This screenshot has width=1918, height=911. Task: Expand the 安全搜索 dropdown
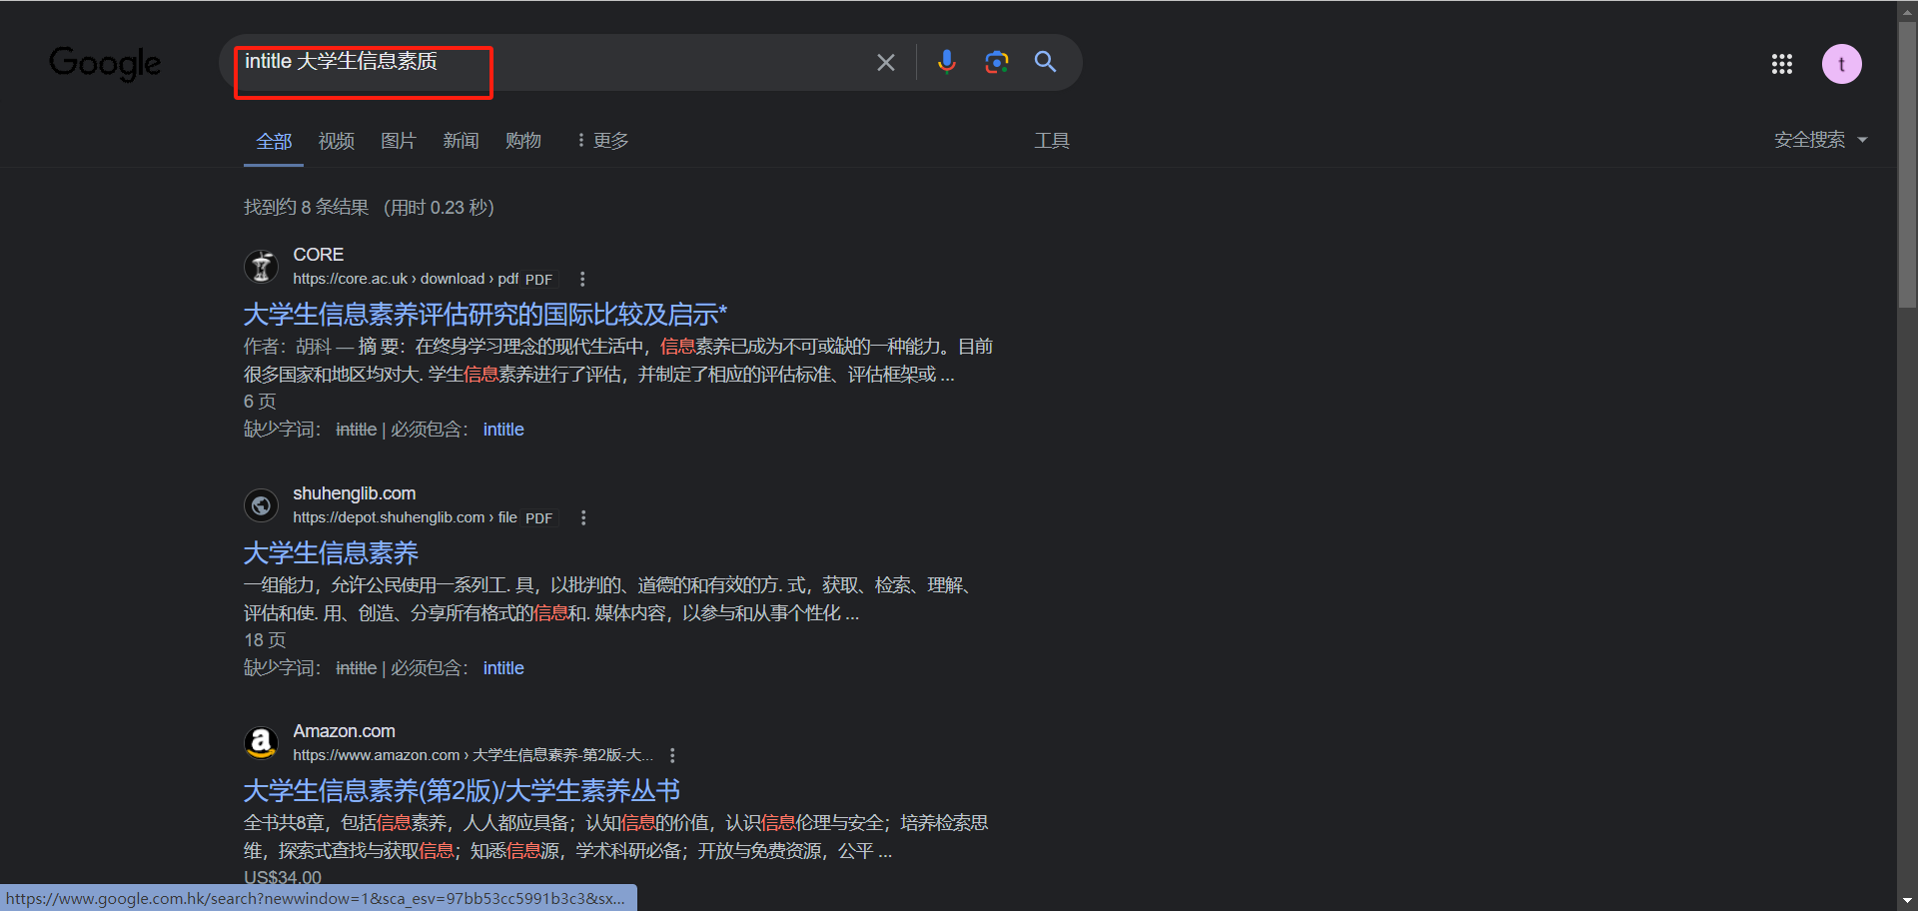coord(1820,140)
